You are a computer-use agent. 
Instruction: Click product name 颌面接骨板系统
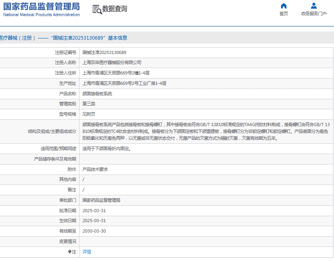(x=97, y=94)
